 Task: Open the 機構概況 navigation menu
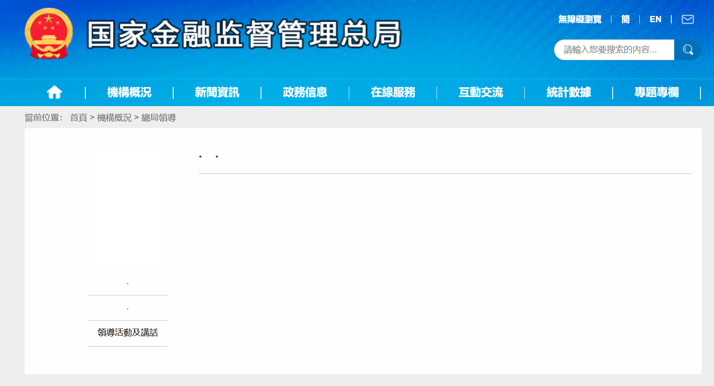coord(129,92)
